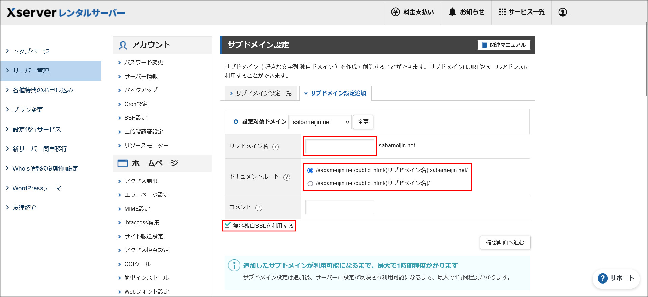The height and width of the screenshot is (297, 648).
Task: Open 料金支払い yen icon
Action: (x=395, y=12)
